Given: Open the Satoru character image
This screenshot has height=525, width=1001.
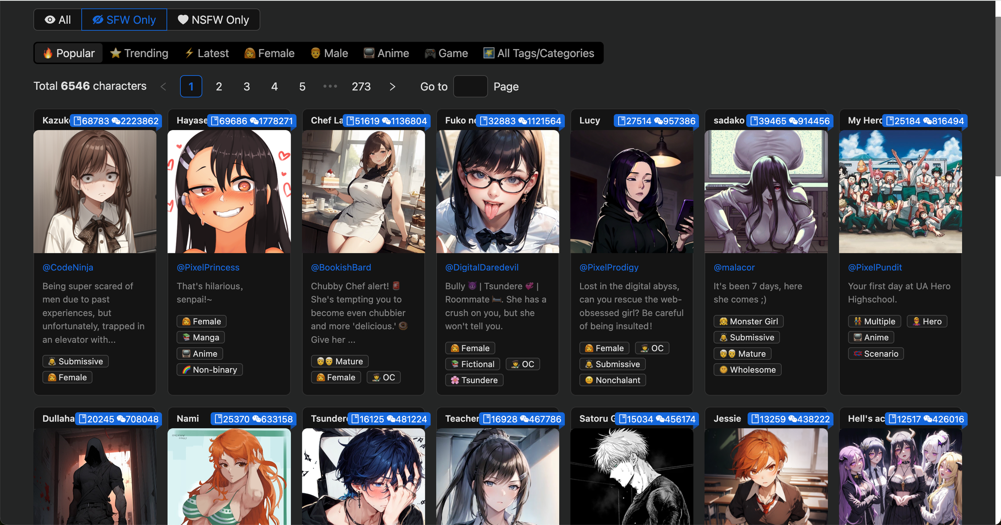Looking at the screenshot, I should pyautogui.click(x=632, y=476).
